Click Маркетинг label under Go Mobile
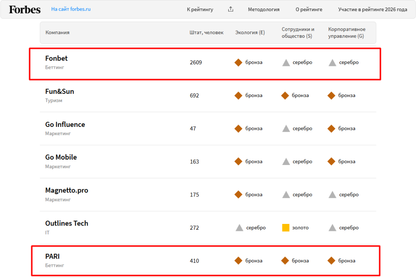Screen dimensions: 419x280 (x=58, y=167)
